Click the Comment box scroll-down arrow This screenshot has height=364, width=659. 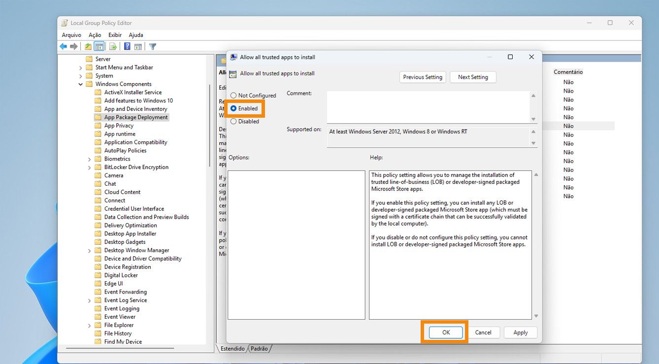tap(533, 119)
